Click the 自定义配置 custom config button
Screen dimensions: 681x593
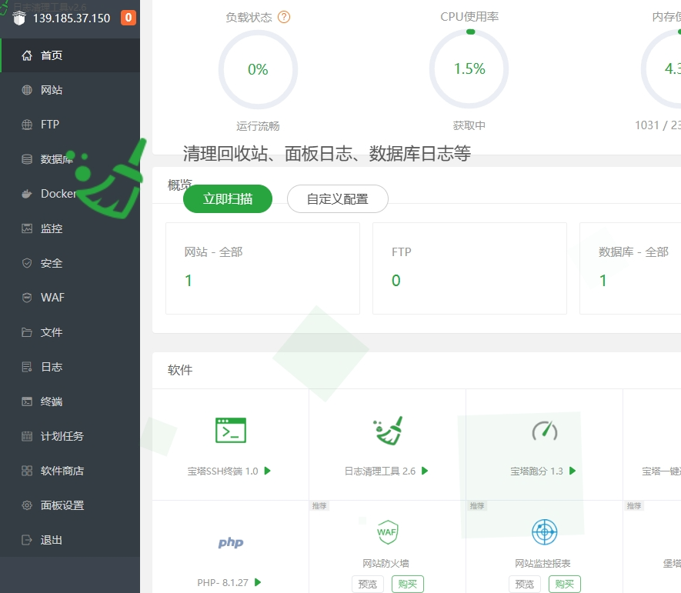pos(338,199)
